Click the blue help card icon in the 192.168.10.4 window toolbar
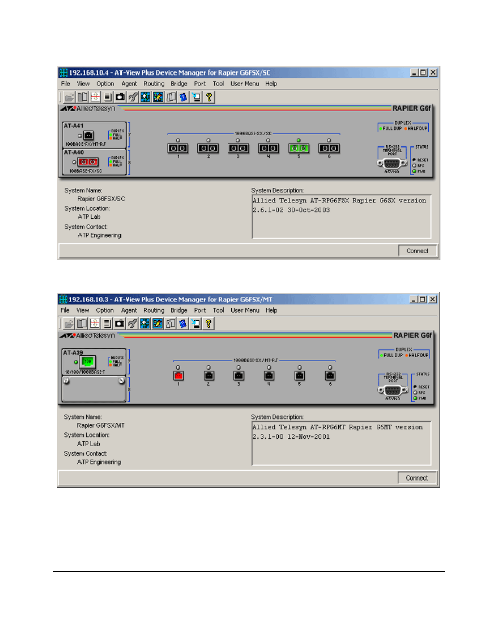 coord(183,97)
